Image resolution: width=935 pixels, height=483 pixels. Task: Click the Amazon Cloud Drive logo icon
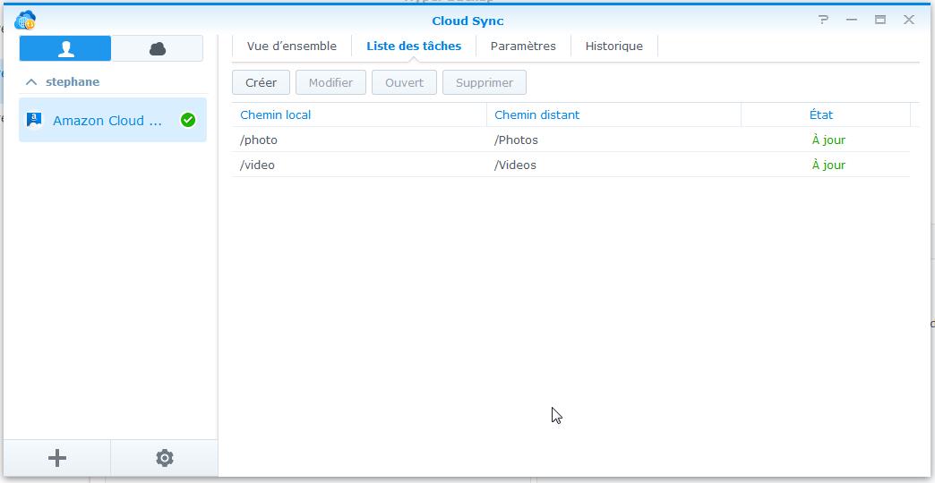pos(34,120)
